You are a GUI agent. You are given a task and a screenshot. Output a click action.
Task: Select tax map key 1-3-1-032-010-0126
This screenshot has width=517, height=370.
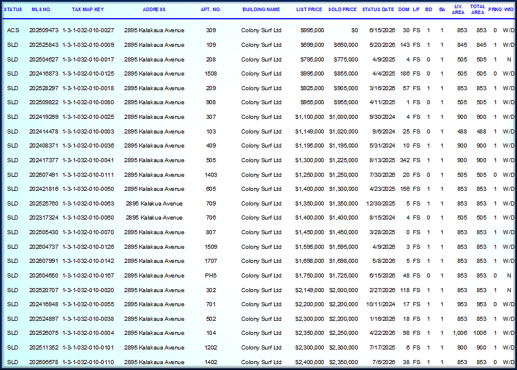(x=88, y=246)
